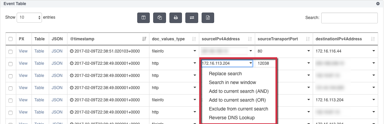The height and width of the screenshot is (124, 390).
Task: Open JSON link in source 172.16.113.204 row
Action: coord(57,63)
